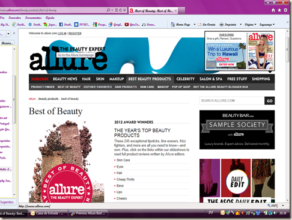Refresh the page with the address bar reload icon
The width and height of the screenshot is (292, 220).
(120, 10)
